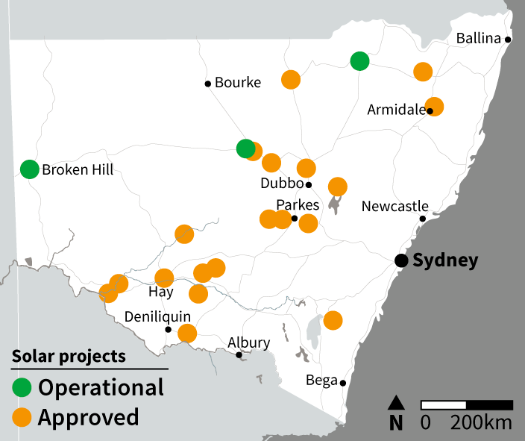The height and width of the screenshot is (441, 525).
Task: Click the 'Newcastle' label
Action: tap(395, 206)
